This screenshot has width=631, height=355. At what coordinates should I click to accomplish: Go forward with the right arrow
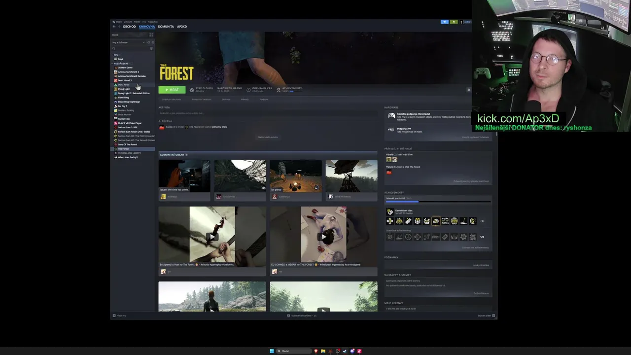(119, 27)
